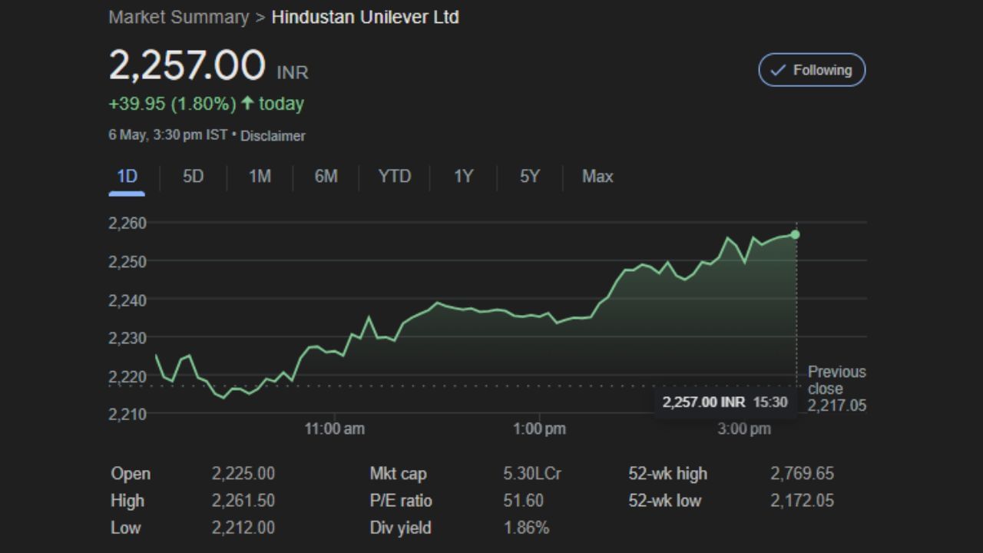This screenshot has width=983, height=553.
Task: Click the Previous close 2,217.05 label
Action: click(836, 389)
